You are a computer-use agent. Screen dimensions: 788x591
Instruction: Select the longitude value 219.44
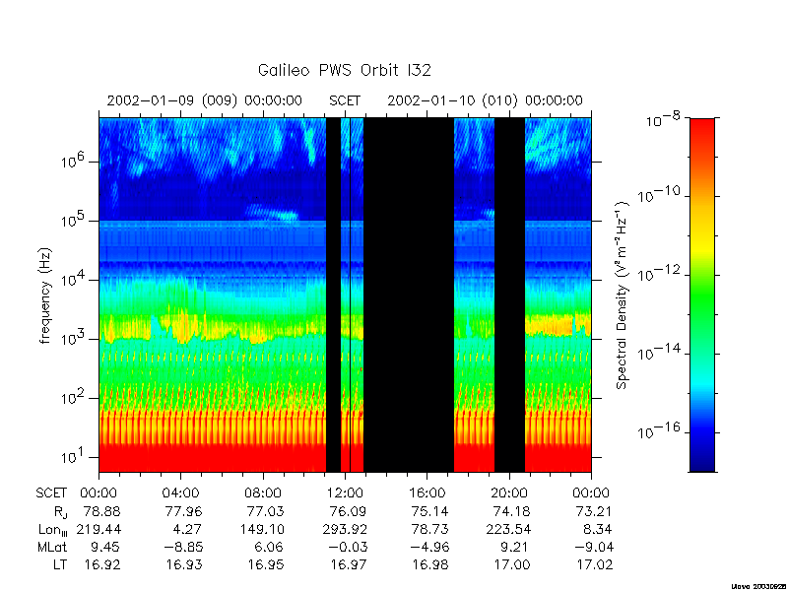[98, 529]
